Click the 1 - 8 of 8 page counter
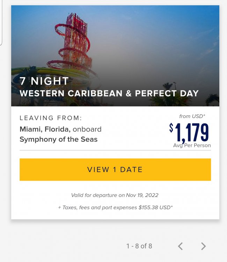Image resolution: width=227 pixels, height=262 pixels. pyautogui.click(x=139, y=246)
